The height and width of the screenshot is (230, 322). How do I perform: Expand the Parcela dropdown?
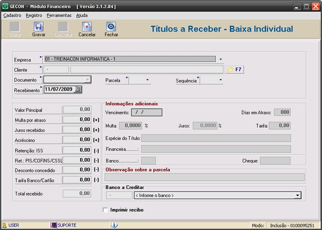tap(148, 80)
